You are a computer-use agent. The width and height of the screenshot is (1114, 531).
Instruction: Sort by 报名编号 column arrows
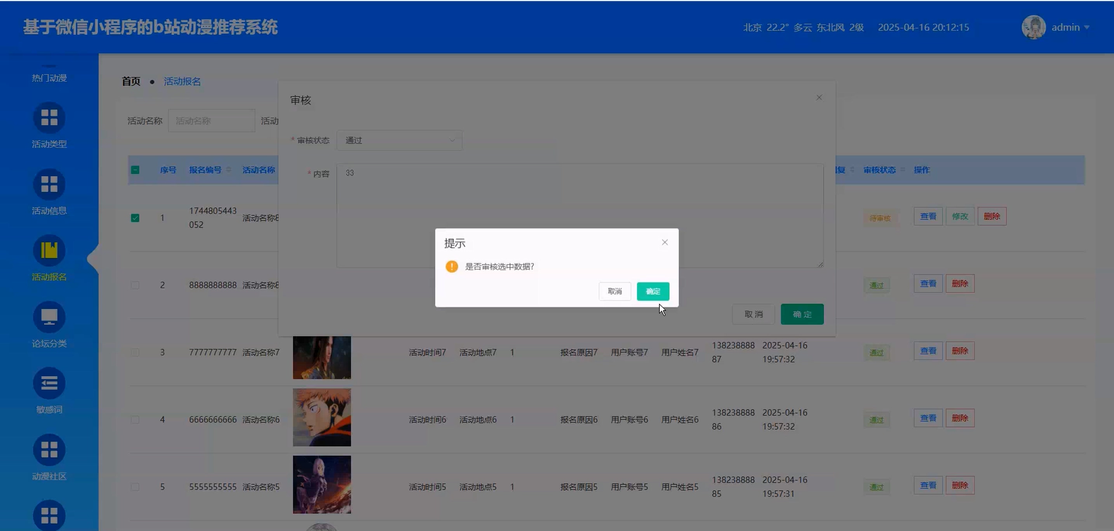pyautogui.click(x=228, y=170)
